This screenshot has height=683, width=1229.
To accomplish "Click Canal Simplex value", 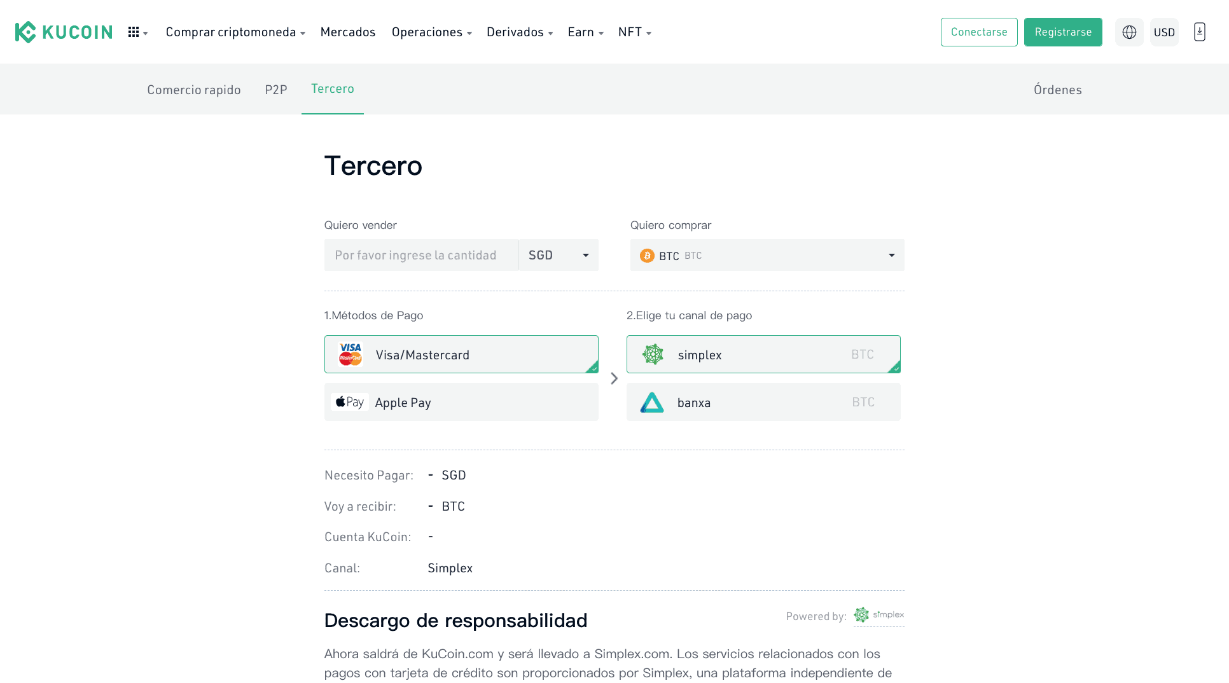I will coord(450,569).
